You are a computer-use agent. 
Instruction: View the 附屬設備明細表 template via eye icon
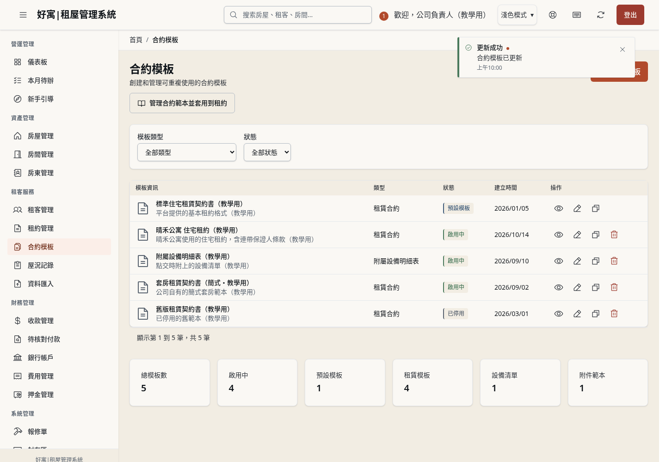point(559,261)
